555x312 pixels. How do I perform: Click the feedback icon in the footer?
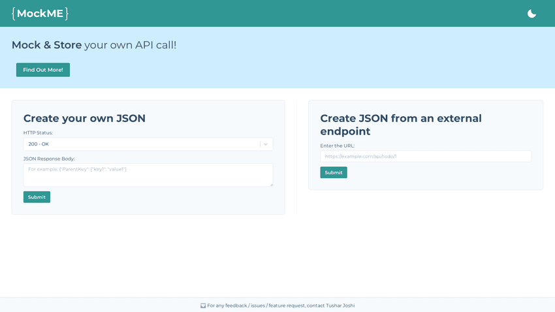click(x=203, y=305)
